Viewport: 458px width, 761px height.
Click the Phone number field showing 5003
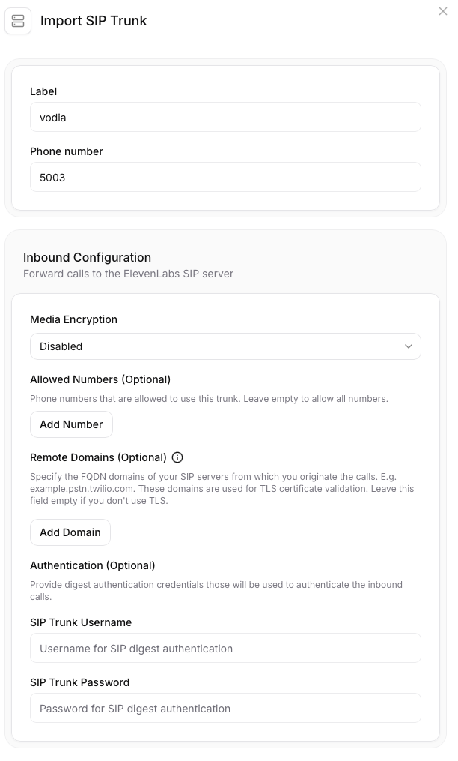point(225,178)
